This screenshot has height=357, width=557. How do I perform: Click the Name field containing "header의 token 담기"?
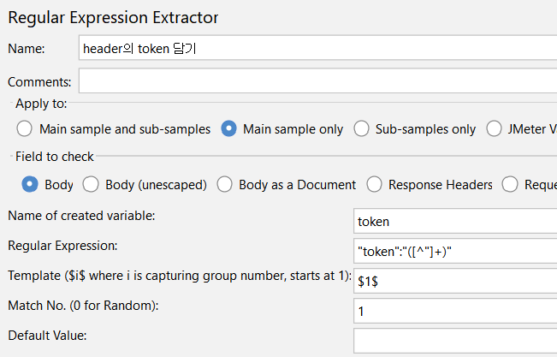pos(317,49)
